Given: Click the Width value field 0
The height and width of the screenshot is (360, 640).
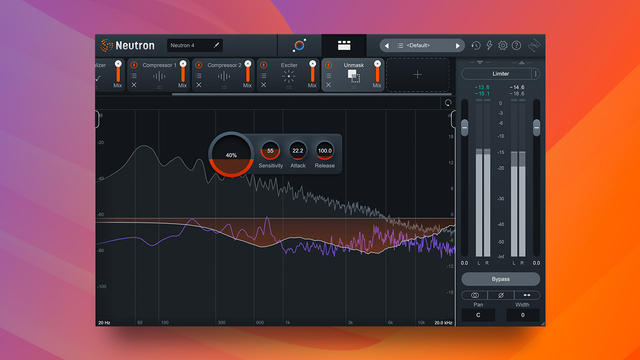Looking at the screenshot, I should [523, 315].
